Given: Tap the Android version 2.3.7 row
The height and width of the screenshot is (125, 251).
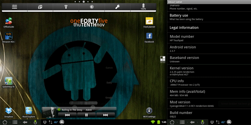Looking at the screenshot, I should tap(209, 49).
